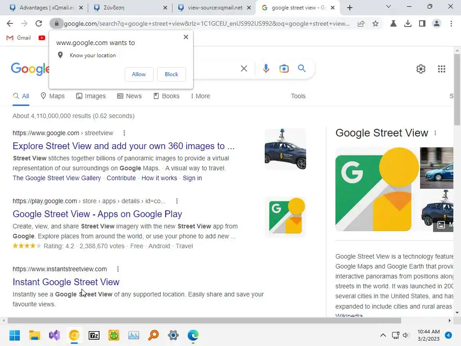
Task: Search by image camera icon
Action: click(284, 68)
